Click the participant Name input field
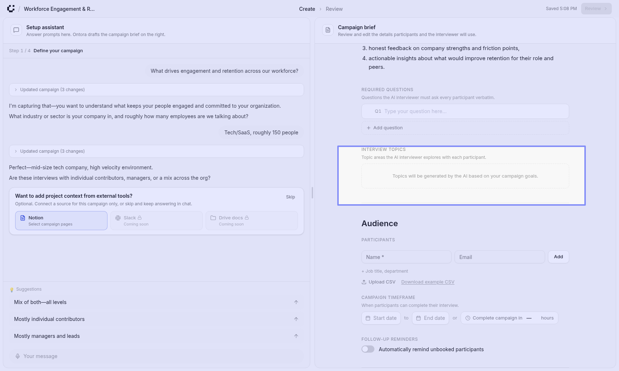This screenshot has width=619, height=371. coord(406,257)
